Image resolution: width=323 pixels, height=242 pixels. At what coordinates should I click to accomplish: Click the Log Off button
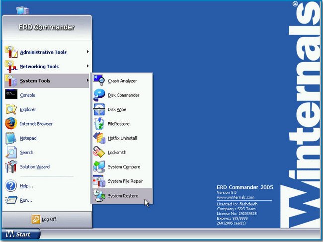tap(44, 219)
